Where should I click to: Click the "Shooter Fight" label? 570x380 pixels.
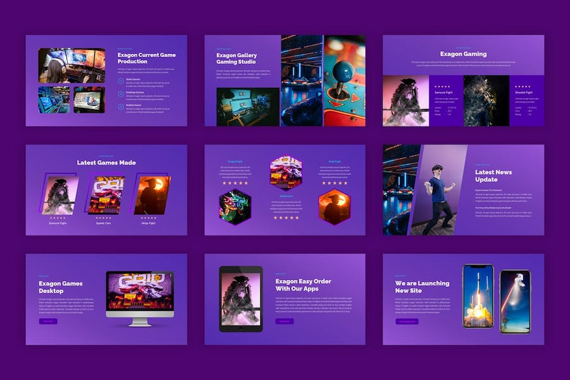click(x=524, y=92)
